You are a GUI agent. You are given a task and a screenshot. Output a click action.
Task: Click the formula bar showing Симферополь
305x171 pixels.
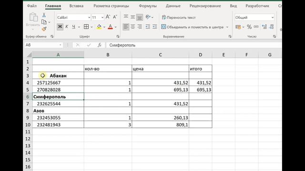(x=193, y=45)
